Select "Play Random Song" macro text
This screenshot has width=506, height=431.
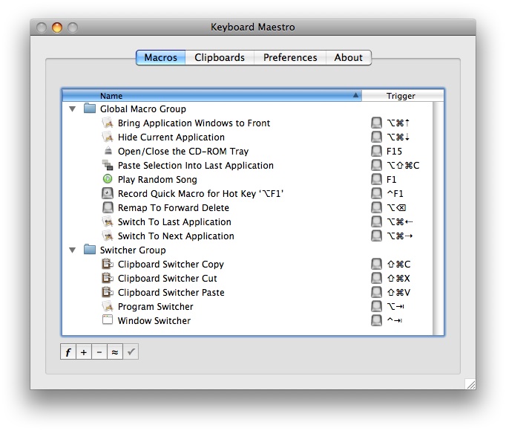(x=157, y=179)
